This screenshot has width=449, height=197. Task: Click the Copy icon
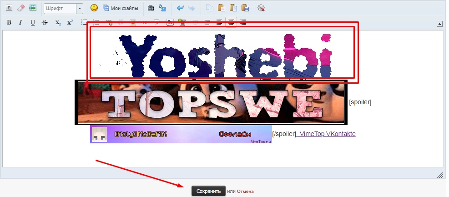[x=210, y=8]
